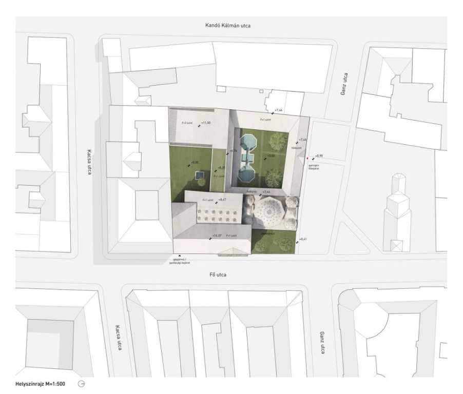The image size is (463, 394).
Task: Click the north arrow compass symbol
Action: coord(81,384)
